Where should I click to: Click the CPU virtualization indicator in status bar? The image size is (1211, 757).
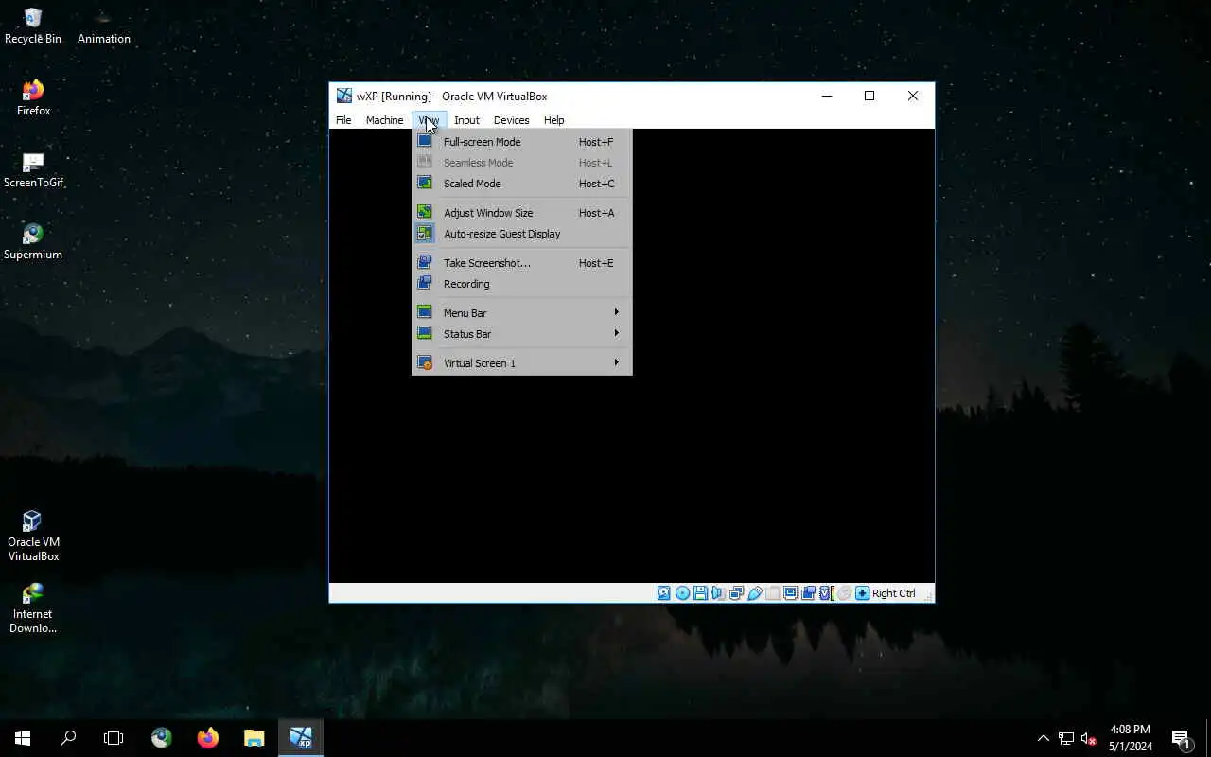tap(826, 593)
